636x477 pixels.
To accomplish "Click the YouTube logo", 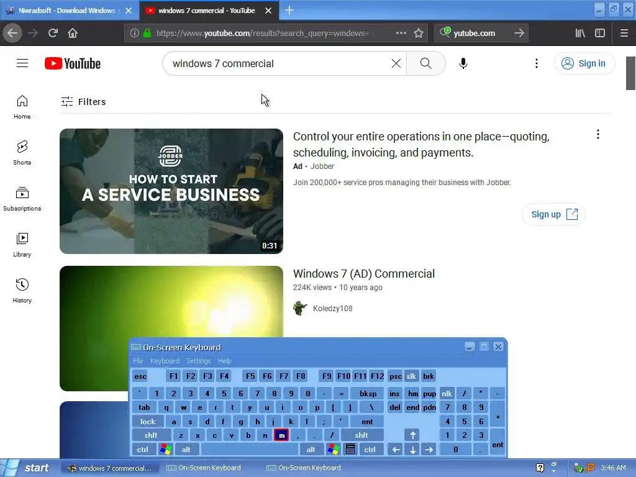I will [x=73, y=64].
